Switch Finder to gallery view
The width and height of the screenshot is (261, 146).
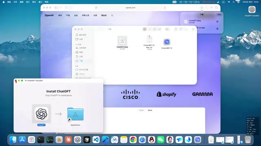[x=159, y=29]
